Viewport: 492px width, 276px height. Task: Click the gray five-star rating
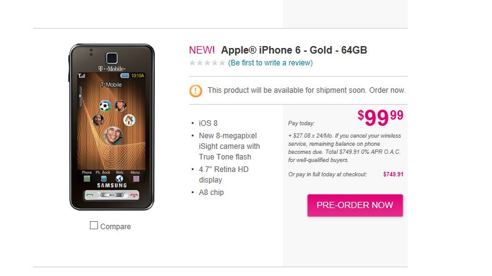click(207, 63)
